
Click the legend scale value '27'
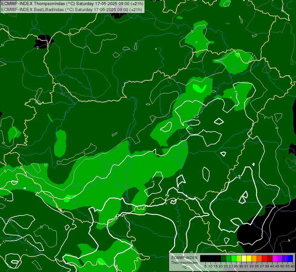click(x=231, y=266)
